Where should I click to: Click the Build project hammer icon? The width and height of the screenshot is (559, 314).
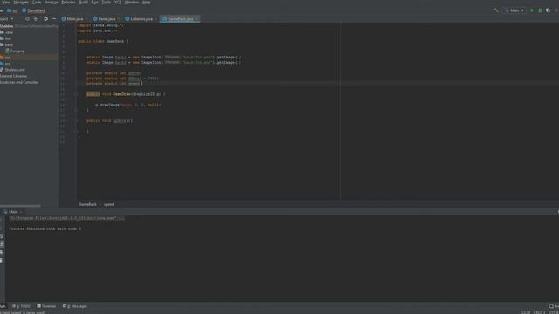[496, 10]
